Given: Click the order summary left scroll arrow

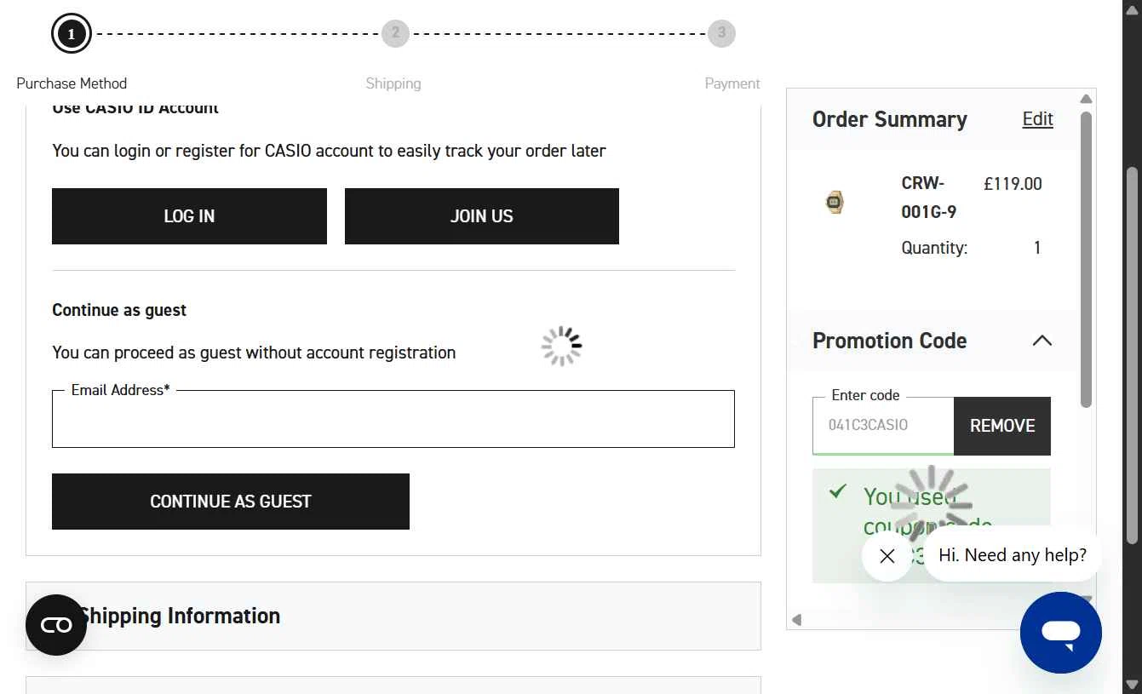Looking at the screenshot, I should point(796,620).
